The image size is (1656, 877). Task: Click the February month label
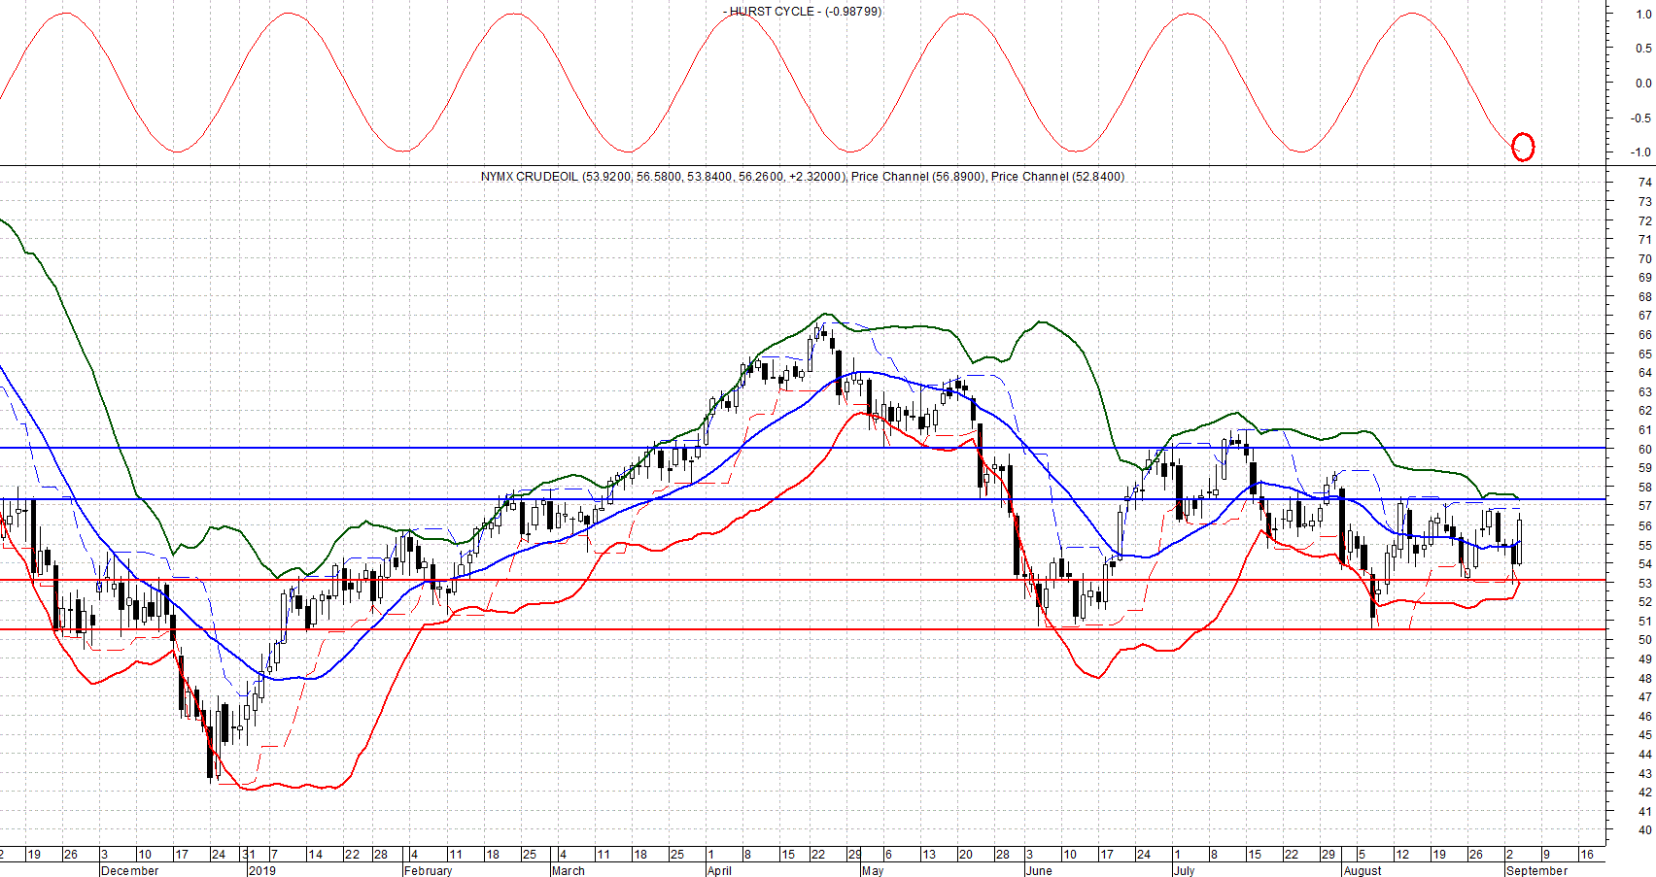click(428, 870)
